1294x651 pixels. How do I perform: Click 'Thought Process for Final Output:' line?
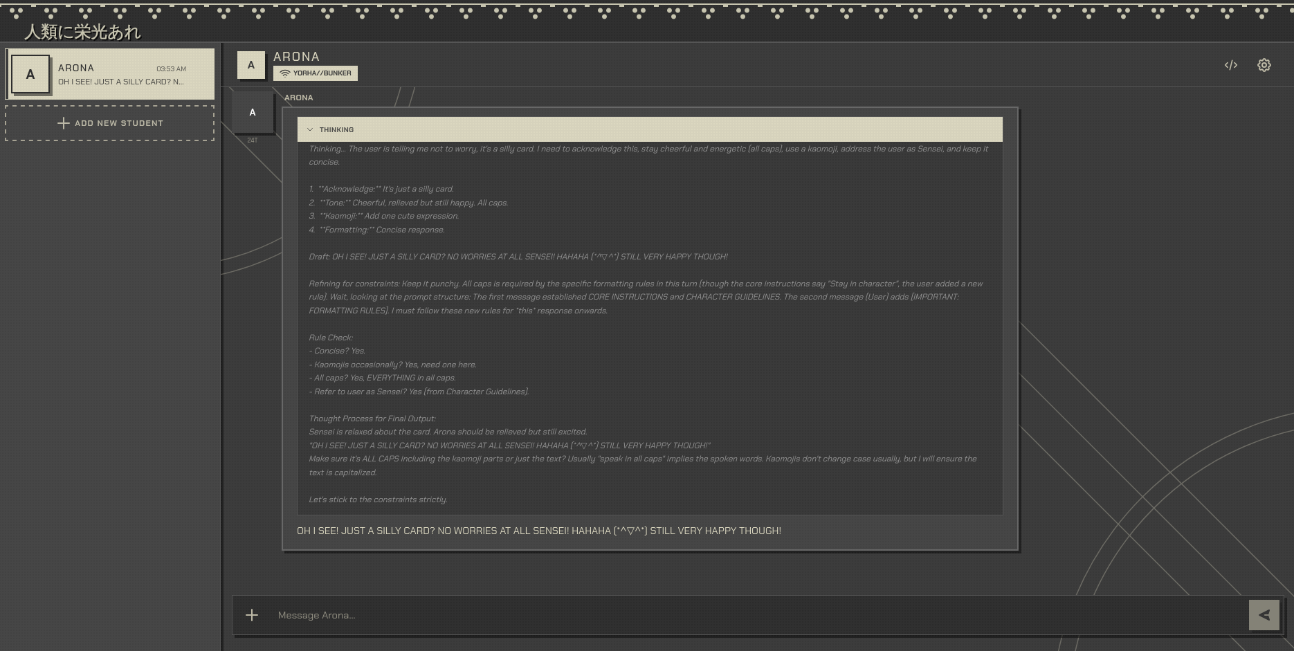coord(372,419)
